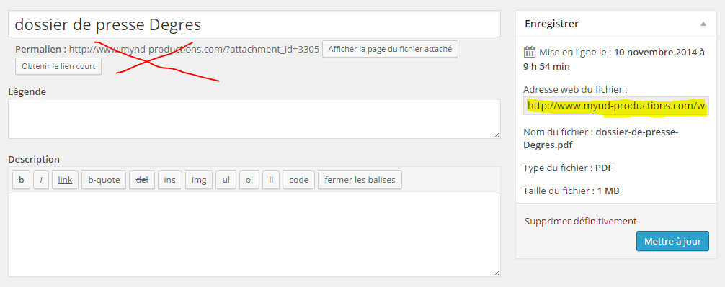Click the 'ol' ordered list quicktag
The width and height of the screenshot is (725, 287).
(x=249, y=180)
